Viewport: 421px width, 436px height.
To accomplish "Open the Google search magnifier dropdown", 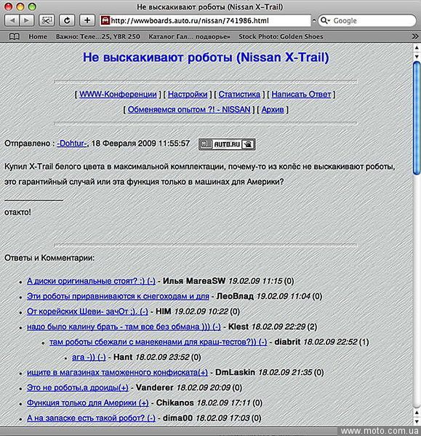I will (x=325, y=20).
